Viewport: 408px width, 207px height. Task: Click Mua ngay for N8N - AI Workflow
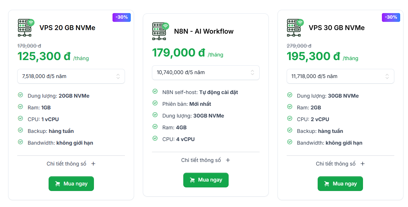206,180
